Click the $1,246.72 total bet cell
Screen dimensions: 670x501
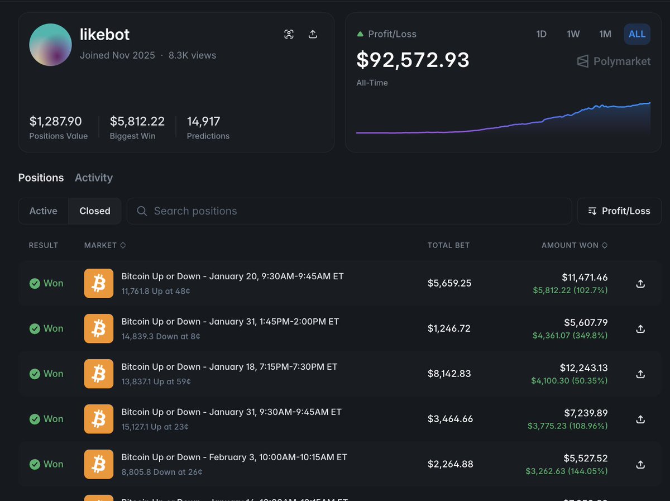(449, 328)
